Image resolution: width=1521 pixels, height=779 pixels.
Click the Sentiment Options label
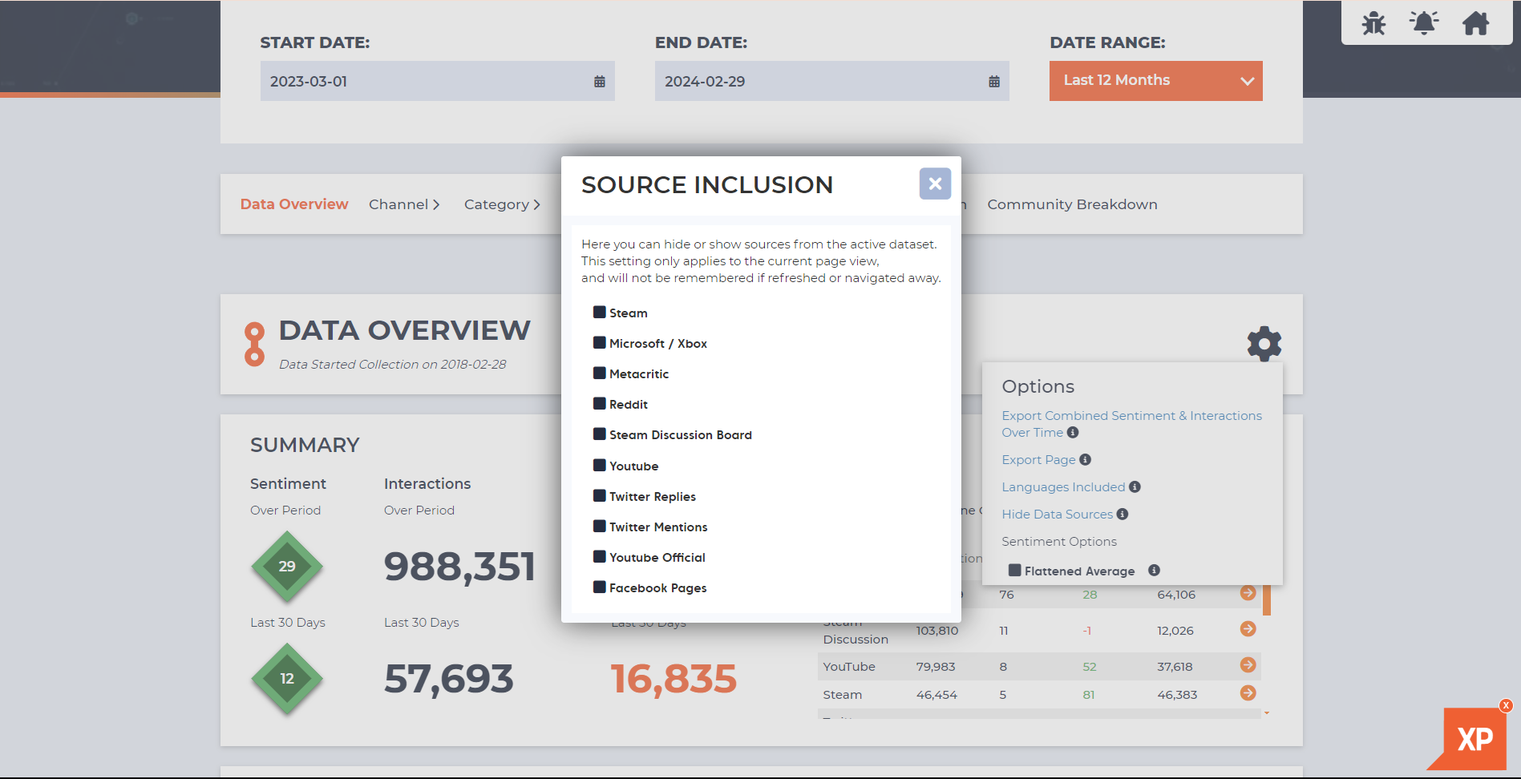(x=1058, y=542)
